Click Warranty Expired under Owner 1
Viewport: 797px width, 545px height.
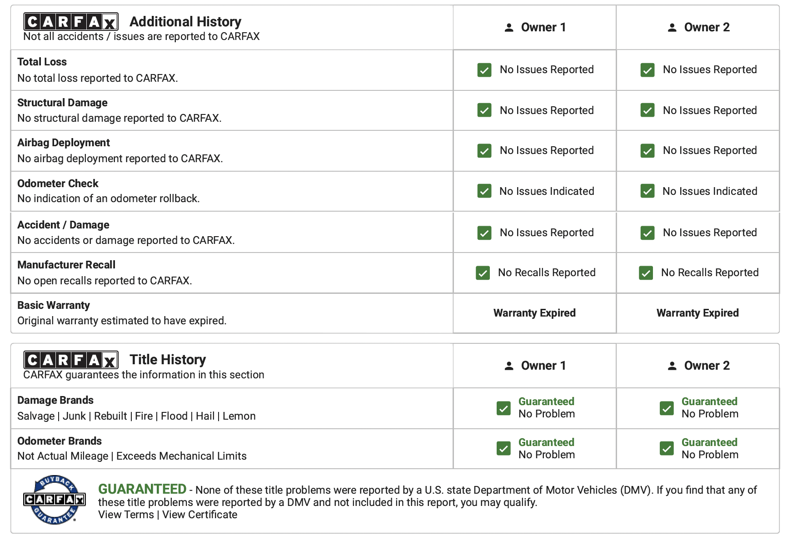534,313
